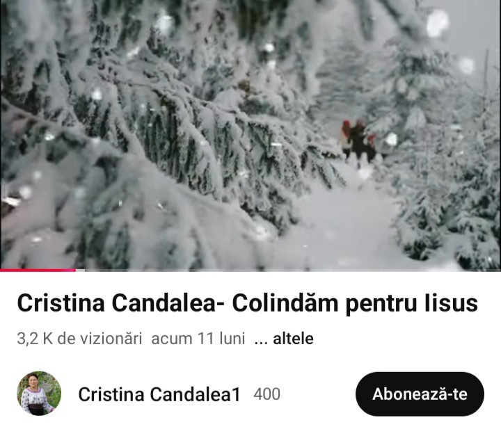Open the Cristina Candalea1 channel name

pos(159,394)
